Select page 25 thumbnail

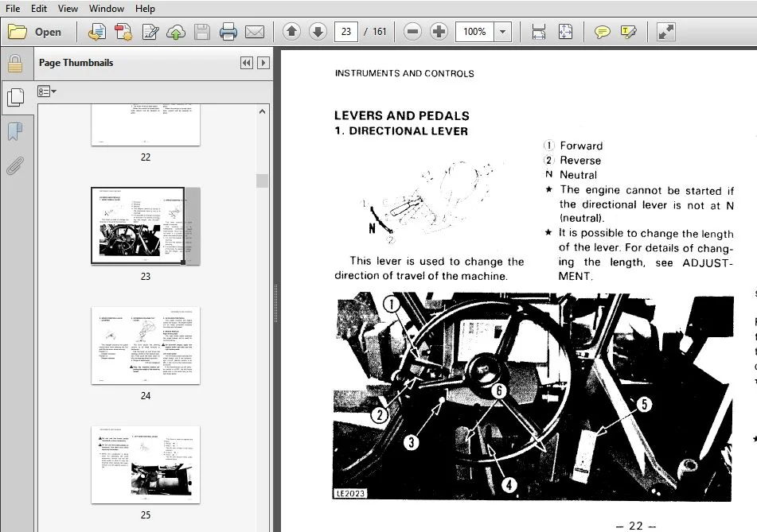click(146, 464)
